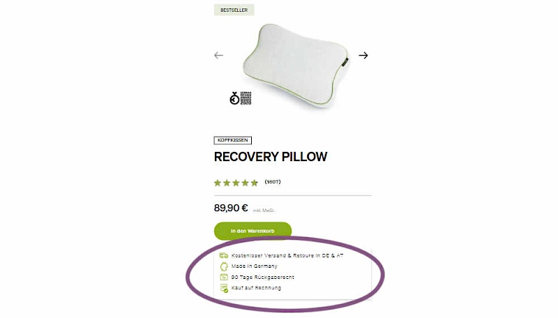Click the previous image left arrow
The height and width of the screenshot is (318, 558).
218,55
